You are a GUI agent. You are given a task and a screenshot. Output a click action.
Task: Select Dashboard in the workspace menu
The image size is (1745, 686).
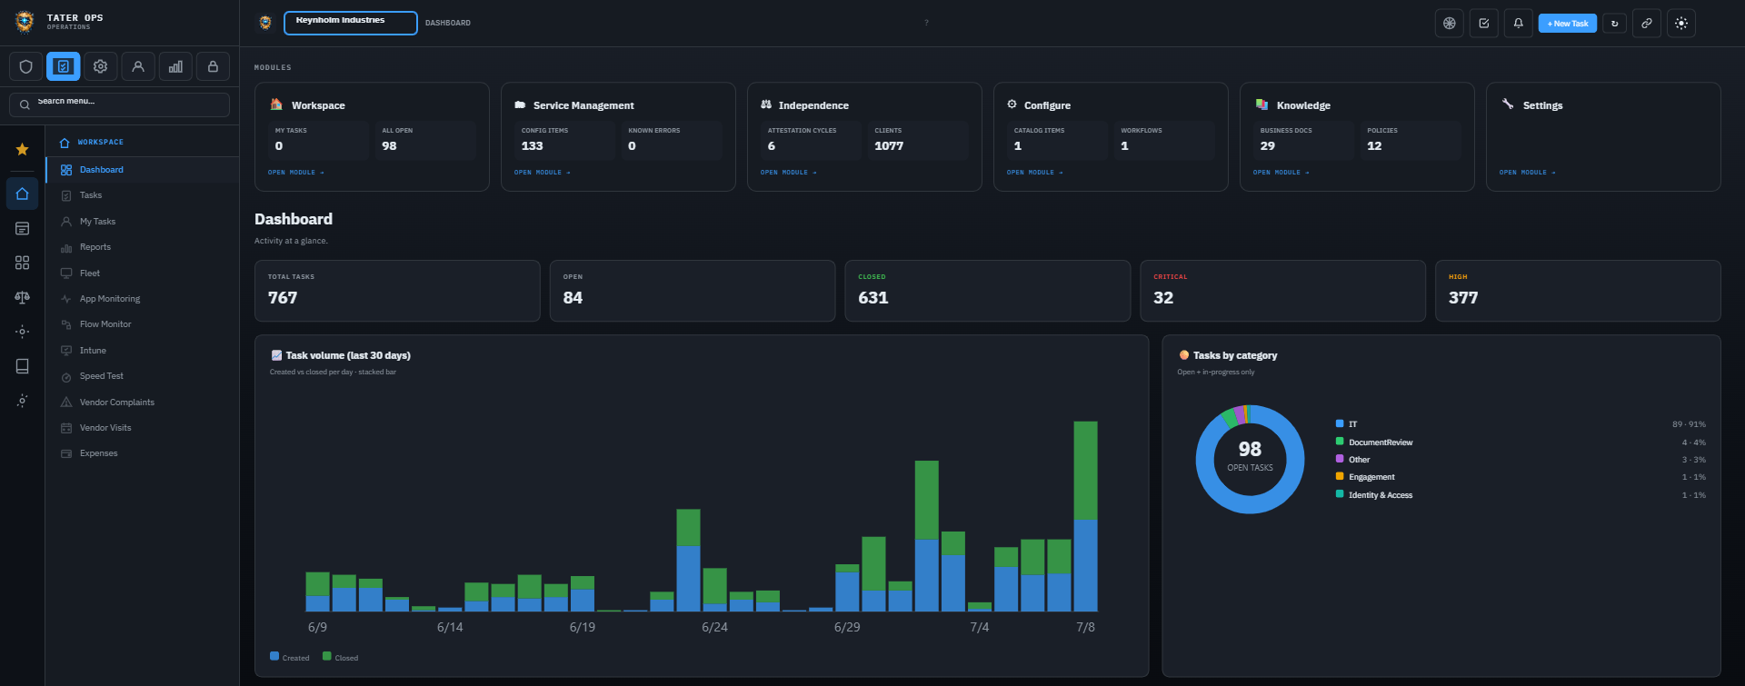(x=142, y=170)
